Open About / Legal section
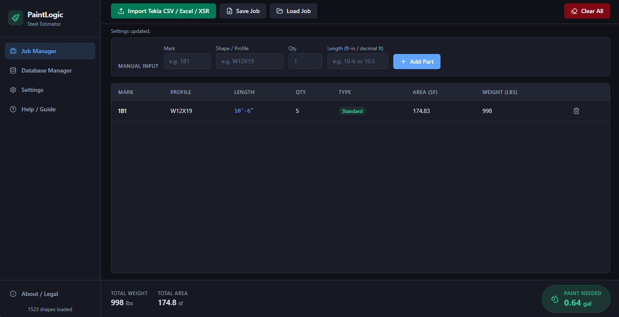The width and height of the screenshot is (619, 317). tap(50, 294)
